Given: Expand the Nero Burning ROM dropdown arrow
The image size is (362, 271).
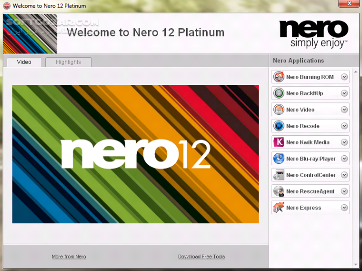Looking at the screenshot, I should pos(344,77).
